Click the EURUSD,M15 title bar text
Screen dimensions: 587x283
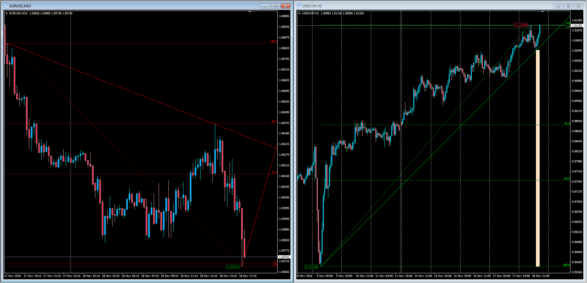coord(20,6)
